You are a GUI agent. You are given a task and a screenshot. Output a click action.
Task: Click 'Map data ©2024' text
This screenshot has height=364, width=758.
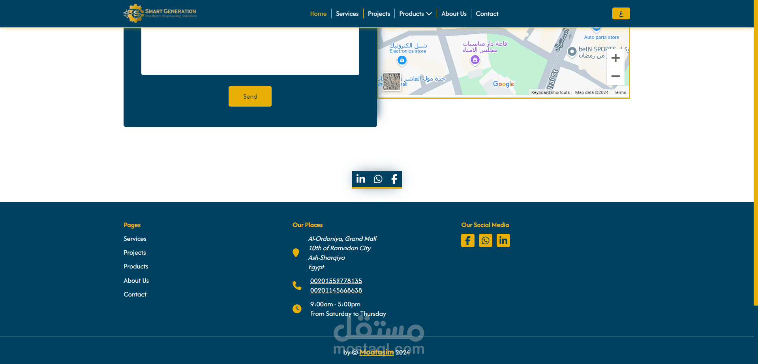[591, 92]
